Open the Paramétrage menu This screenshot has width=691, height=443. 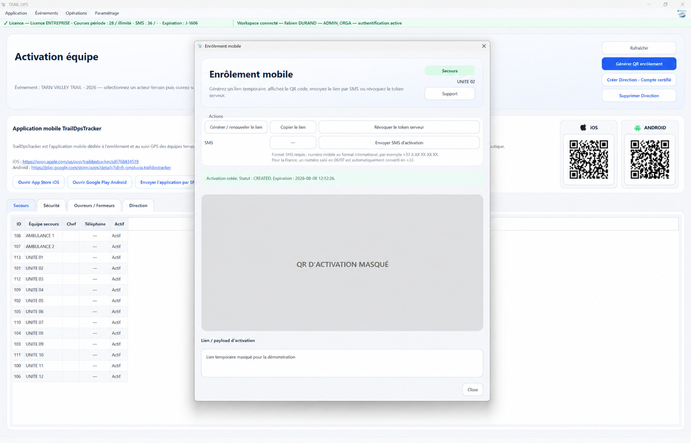[107, 13]
